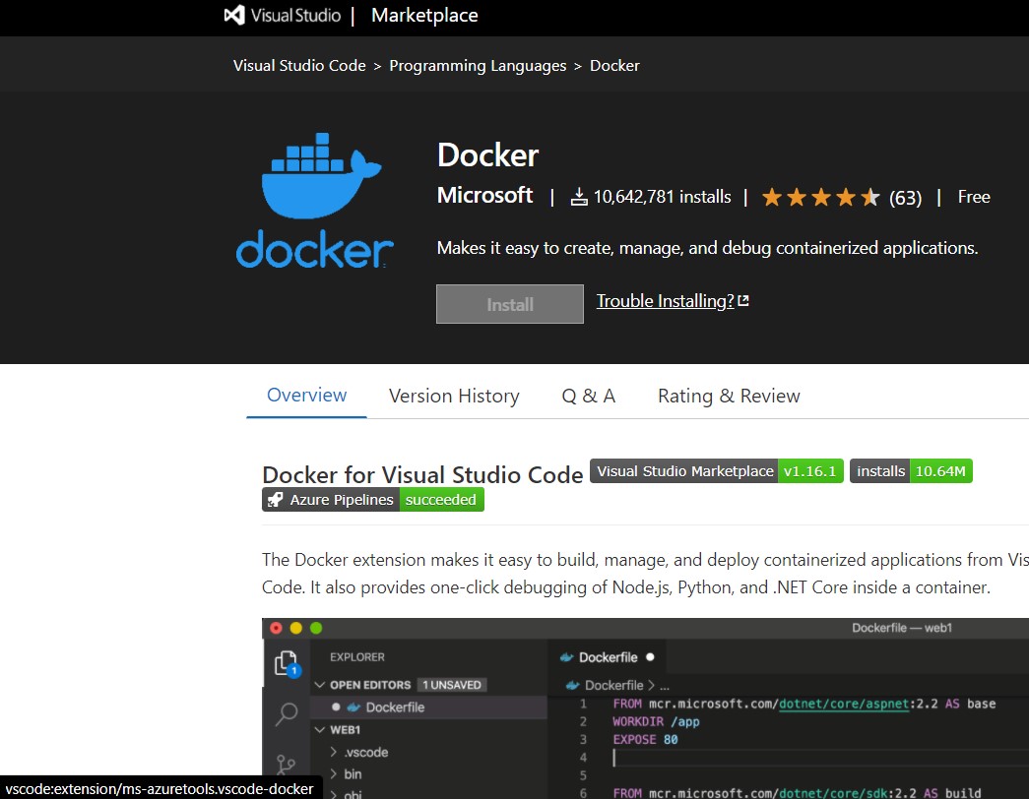
Task: Click the whale icon beside Dockerfile in open editors
Action: (x=354, y=707)
